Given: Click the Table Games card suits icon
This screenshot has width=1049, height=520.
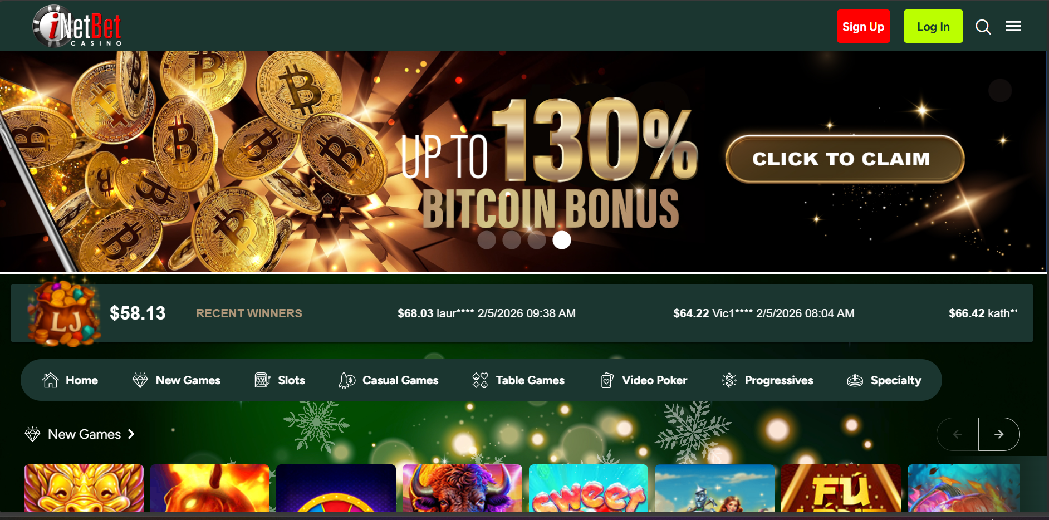Looking at the screenshot, I should coord(480,380).
